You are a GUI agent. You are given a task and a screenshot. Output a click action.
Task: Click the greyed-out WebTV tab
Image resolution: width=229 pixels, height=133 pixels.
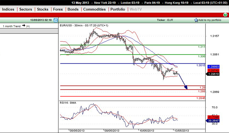(x=136, y=9)
